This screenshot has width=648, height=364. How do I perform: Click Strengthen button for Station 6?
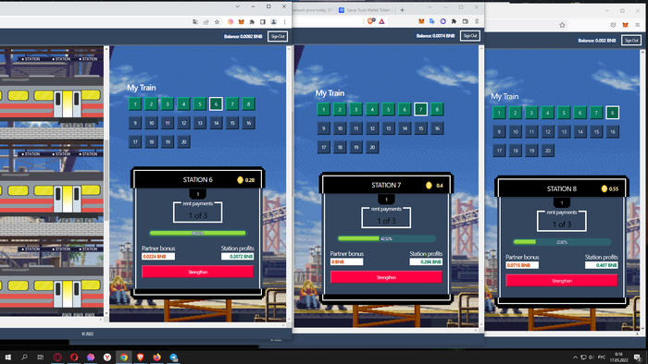[x=197, y=272]
